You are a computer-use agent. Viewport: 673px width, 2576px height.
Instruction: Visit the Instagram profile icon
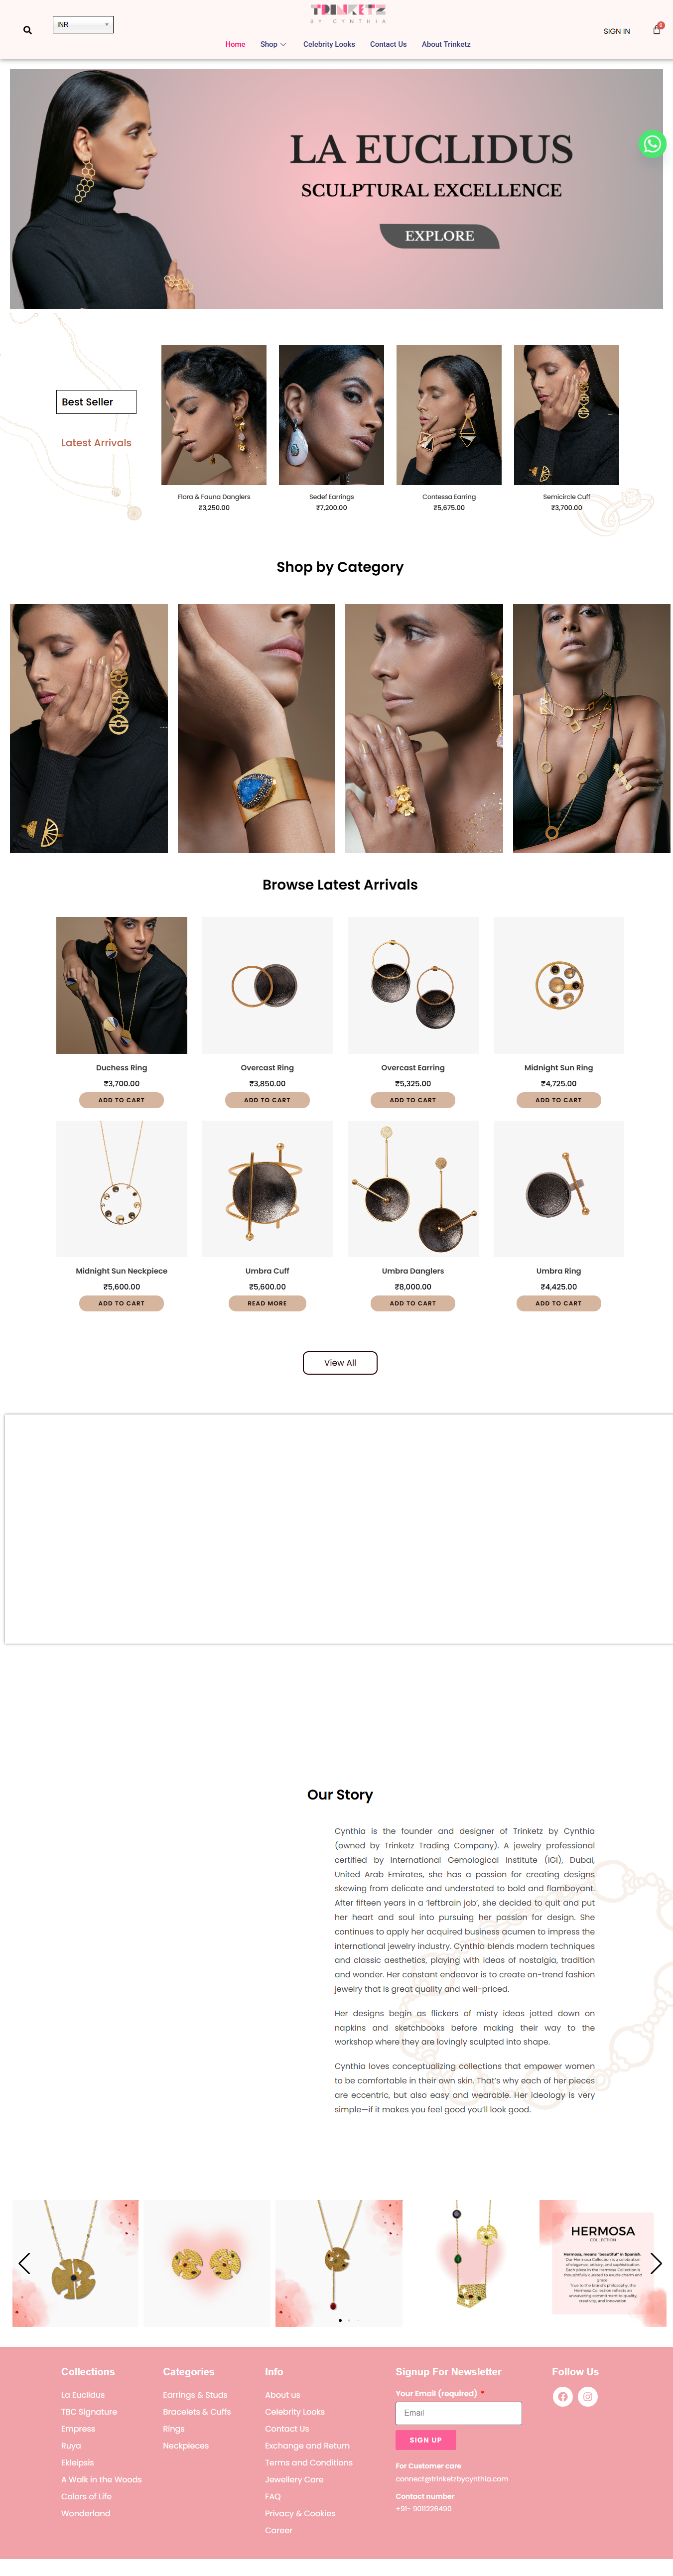[x=588, y=2396]
